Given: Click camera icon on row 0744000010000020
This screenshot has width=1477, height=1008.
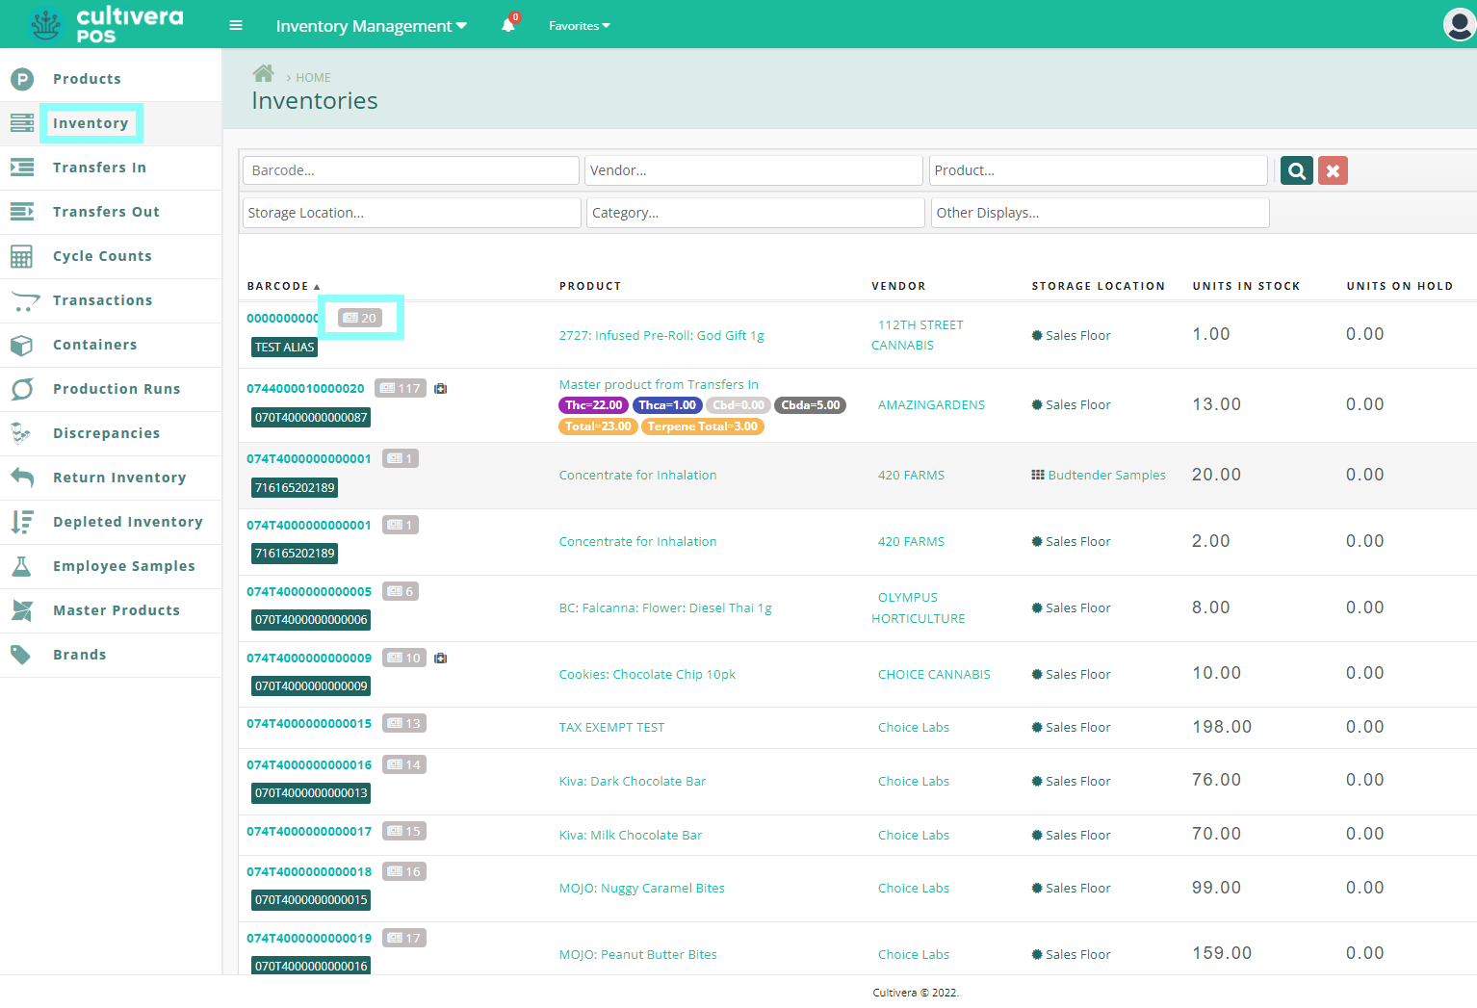Looking at the screenshot, I should 440,389.
